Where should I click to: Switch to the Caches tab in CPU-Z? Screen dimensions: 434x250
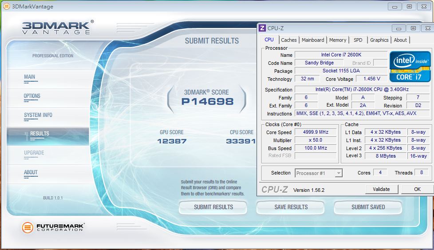(289, 40)
